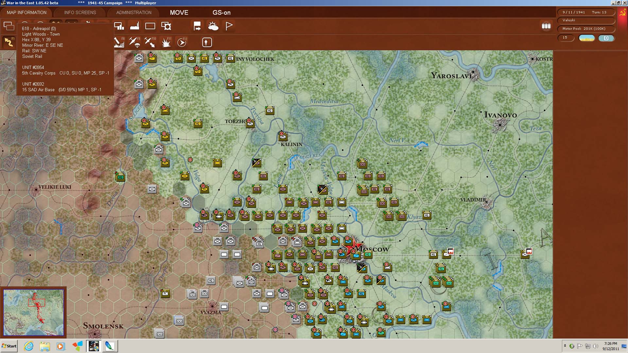The image size is (628, 353).
Task: Open the Windows Start menu
Action: pos(9,346)
